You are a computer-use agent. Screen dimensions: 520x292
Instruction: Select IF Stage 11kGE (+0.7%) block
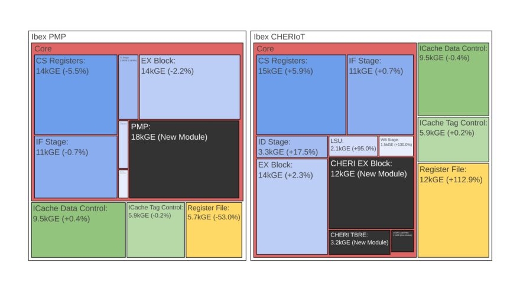click(381, 95)
